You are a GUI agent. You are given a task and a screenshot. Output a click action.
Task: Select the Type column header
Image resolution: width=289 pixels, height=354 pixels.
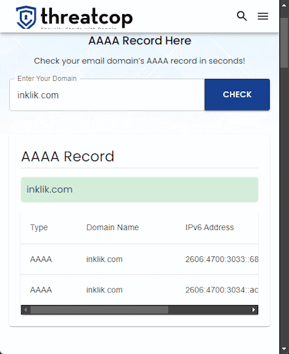(x=39, y=227)
